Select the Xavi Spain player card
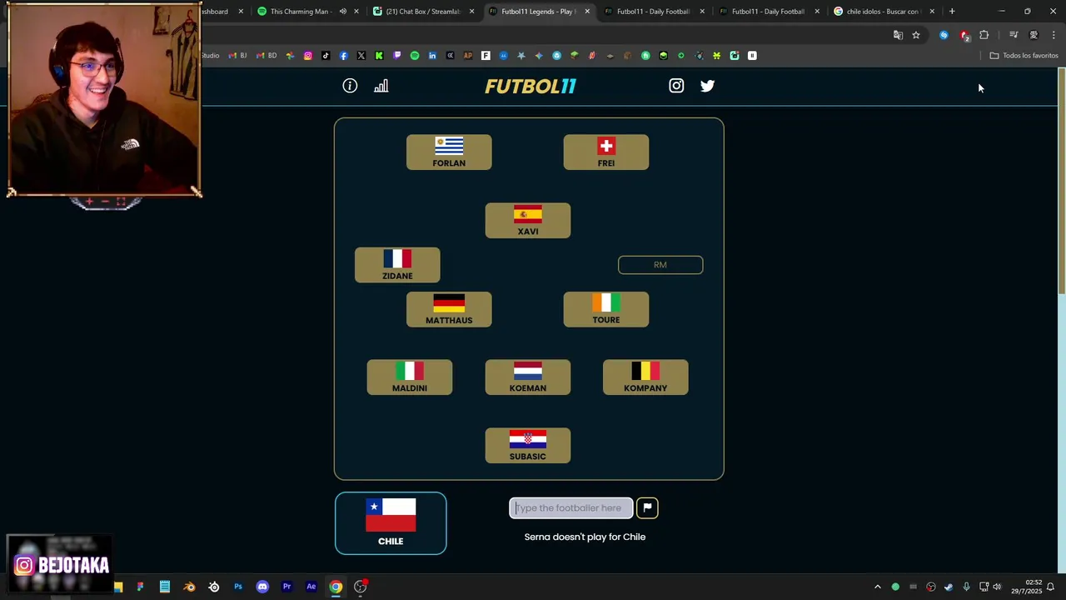Screen dimensions: 1066x600 point(528,221)
